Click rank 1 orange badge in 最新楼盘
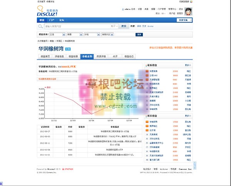 point(147,71)
